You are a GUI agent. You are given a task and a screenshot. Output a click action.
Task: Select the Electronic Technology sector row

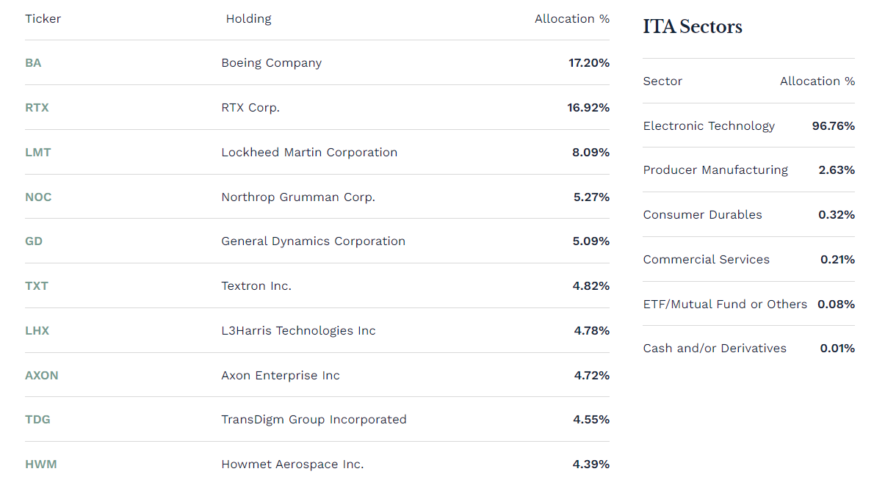tap(748, 126)
